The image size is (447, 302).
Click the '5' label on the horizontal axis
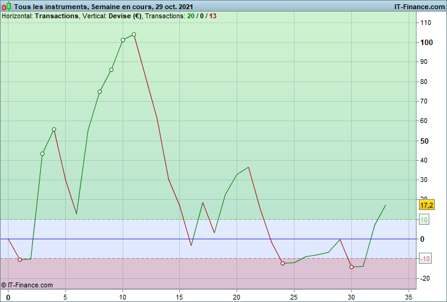(65, 297)
